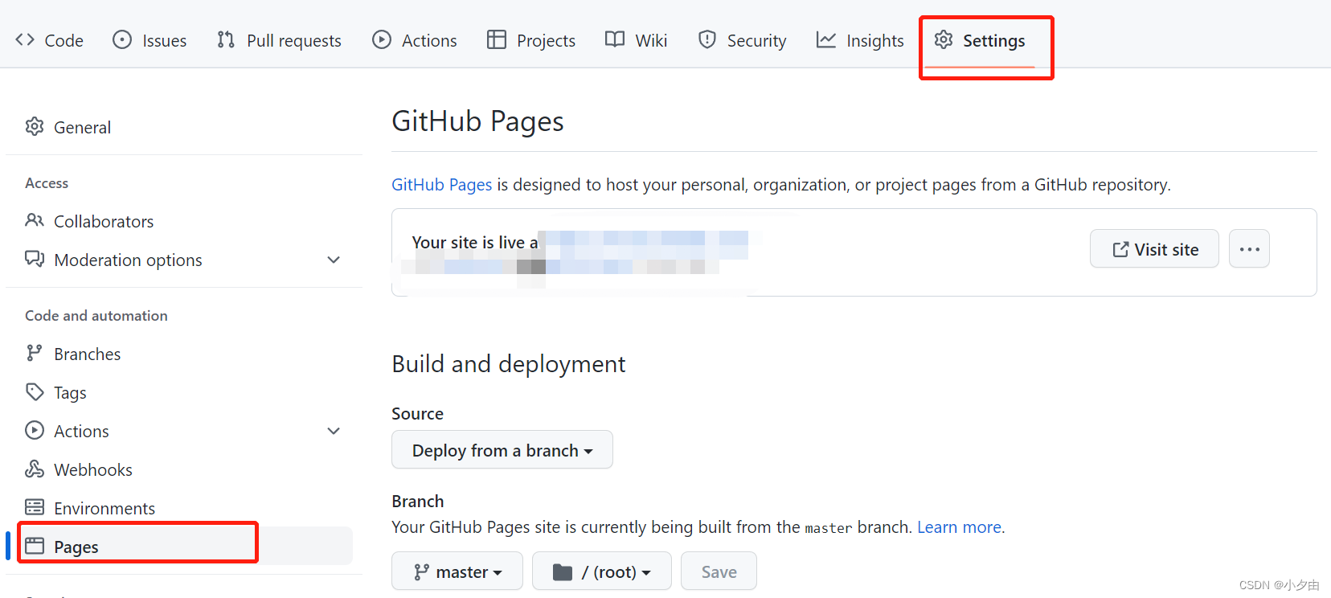Open the master branch dropdown
1331x598 pixels.
point(457,571)
